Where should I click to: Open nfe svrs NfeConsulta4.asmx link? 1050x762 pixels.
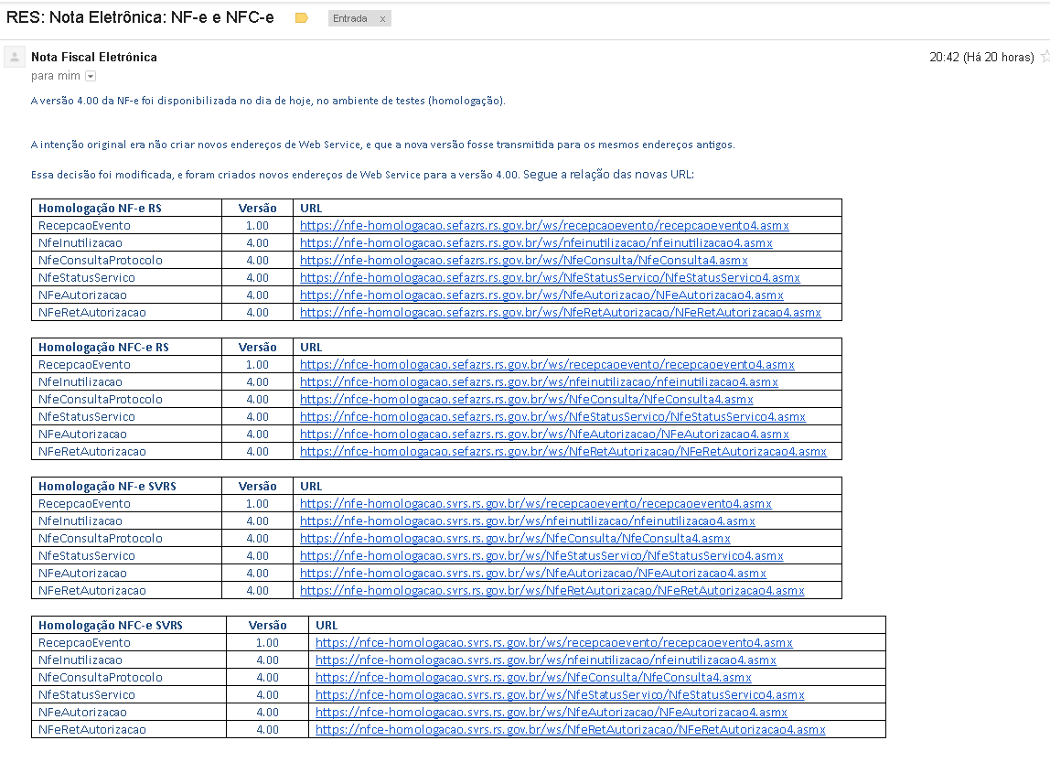pyautogui.click(x=515, y=539)
